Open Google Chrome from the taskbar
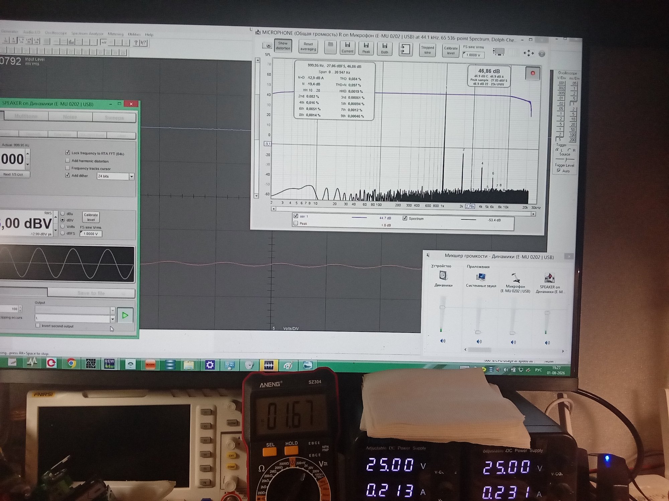This screenshot has height=501, width=669. [71, 363]
